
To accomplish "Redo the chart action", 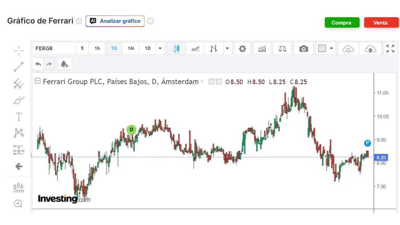I will coord(49,64).
